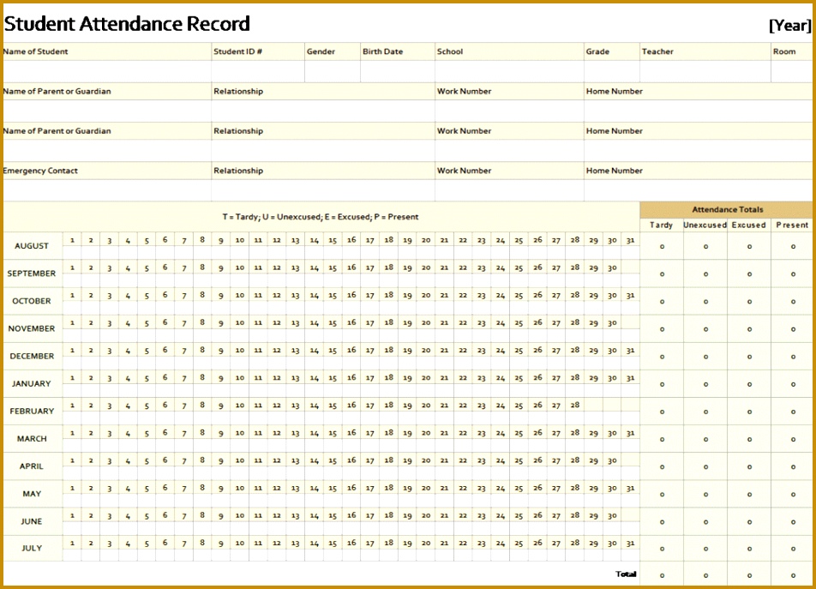
Task: Select day 1 in the JANUARY row
Action: tap(72, 378)
